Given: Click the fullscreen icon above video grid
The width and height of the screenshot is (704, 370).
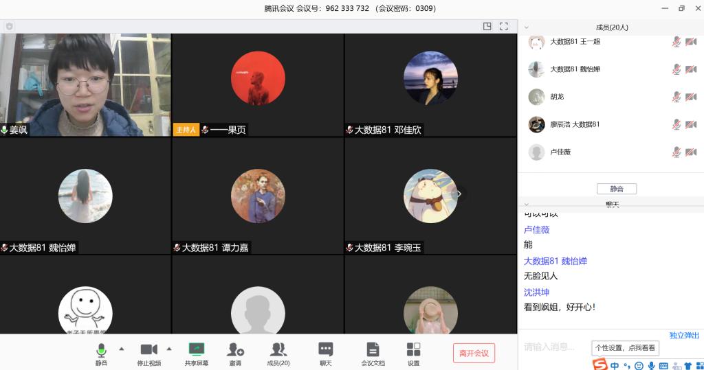Looking at the screenshot, I should coord(504,27).
